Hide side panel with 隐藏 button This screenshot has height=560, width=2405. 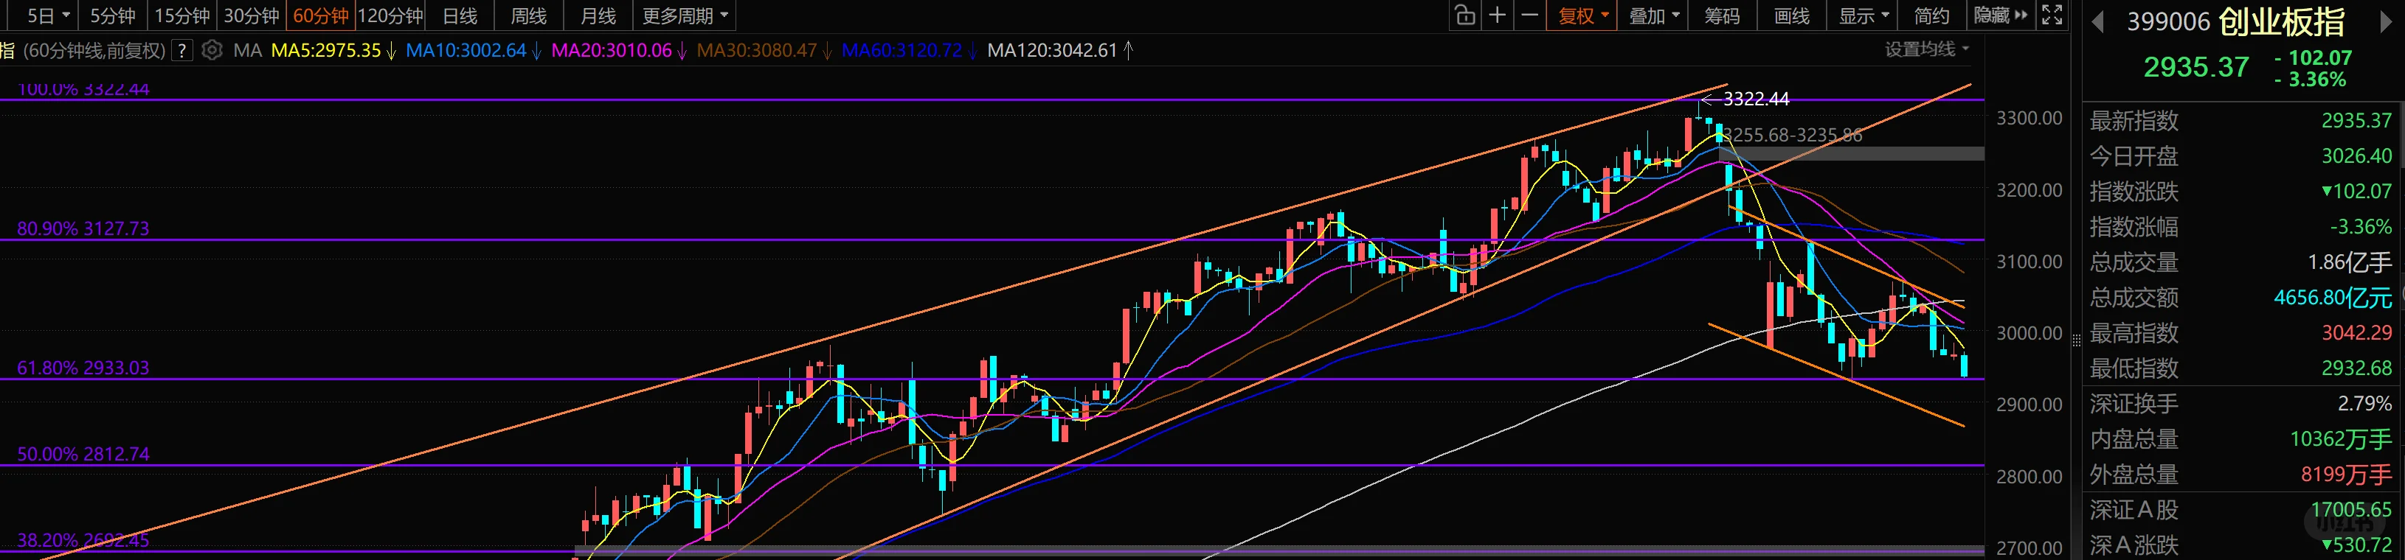pyautogui.click(x=2001, y=15)
